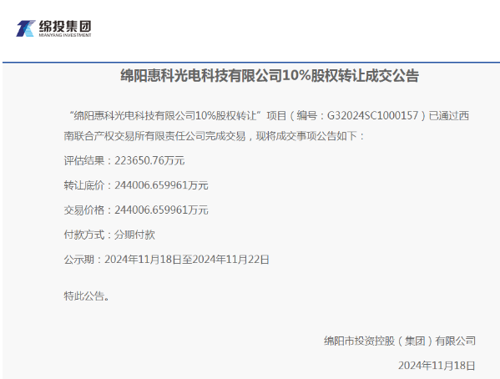Click the 特此公告 closing text
The height and width of the screenshot is (379, 500).
point(87,296)
